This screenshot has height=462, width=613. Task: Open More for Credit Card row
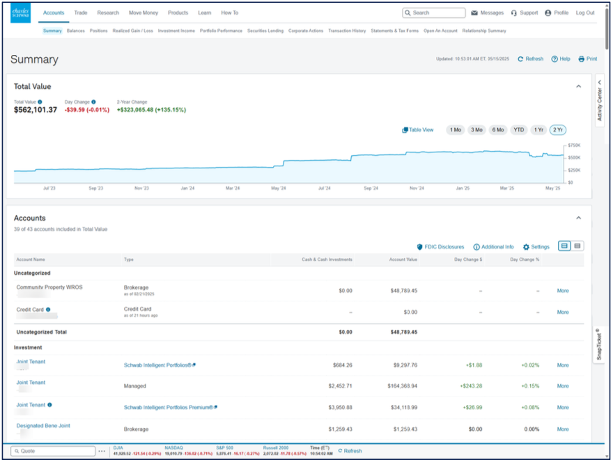pos(563,312)
